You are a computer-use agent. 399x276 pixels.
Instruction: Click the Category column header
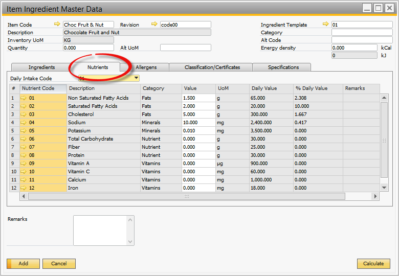(161, 88)
